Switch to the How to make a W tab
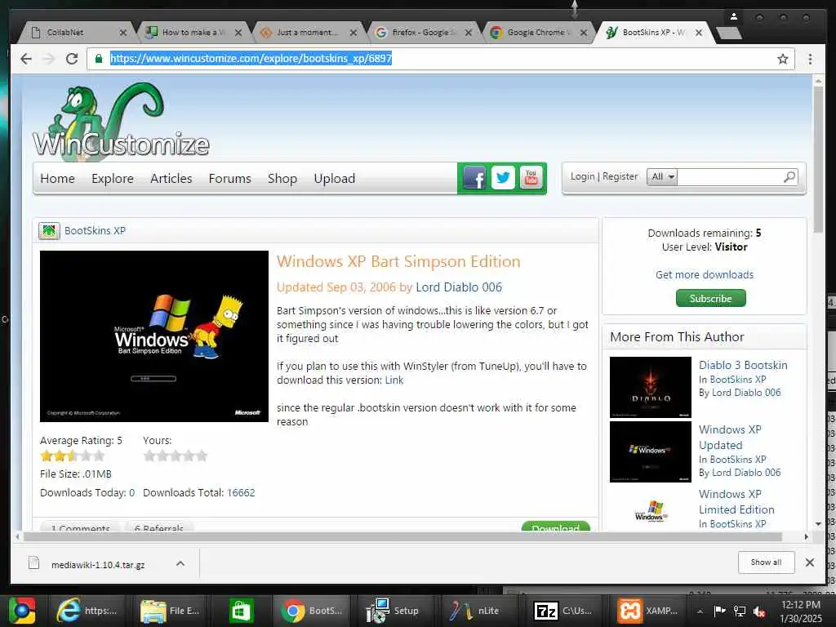836x627 pixels. point(193,33)
